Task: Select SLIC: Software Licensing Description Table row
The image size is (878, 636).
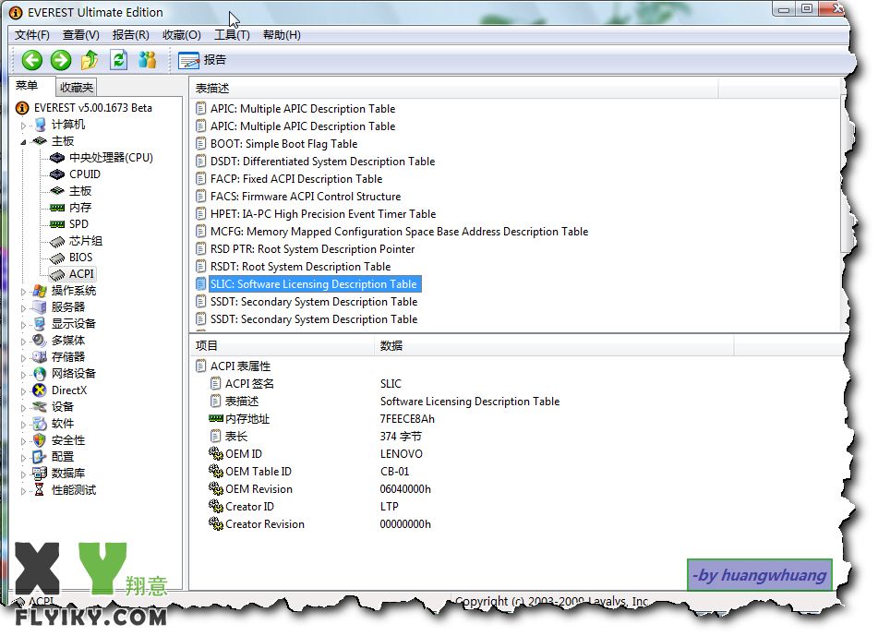Action: (x=314, y=284)
